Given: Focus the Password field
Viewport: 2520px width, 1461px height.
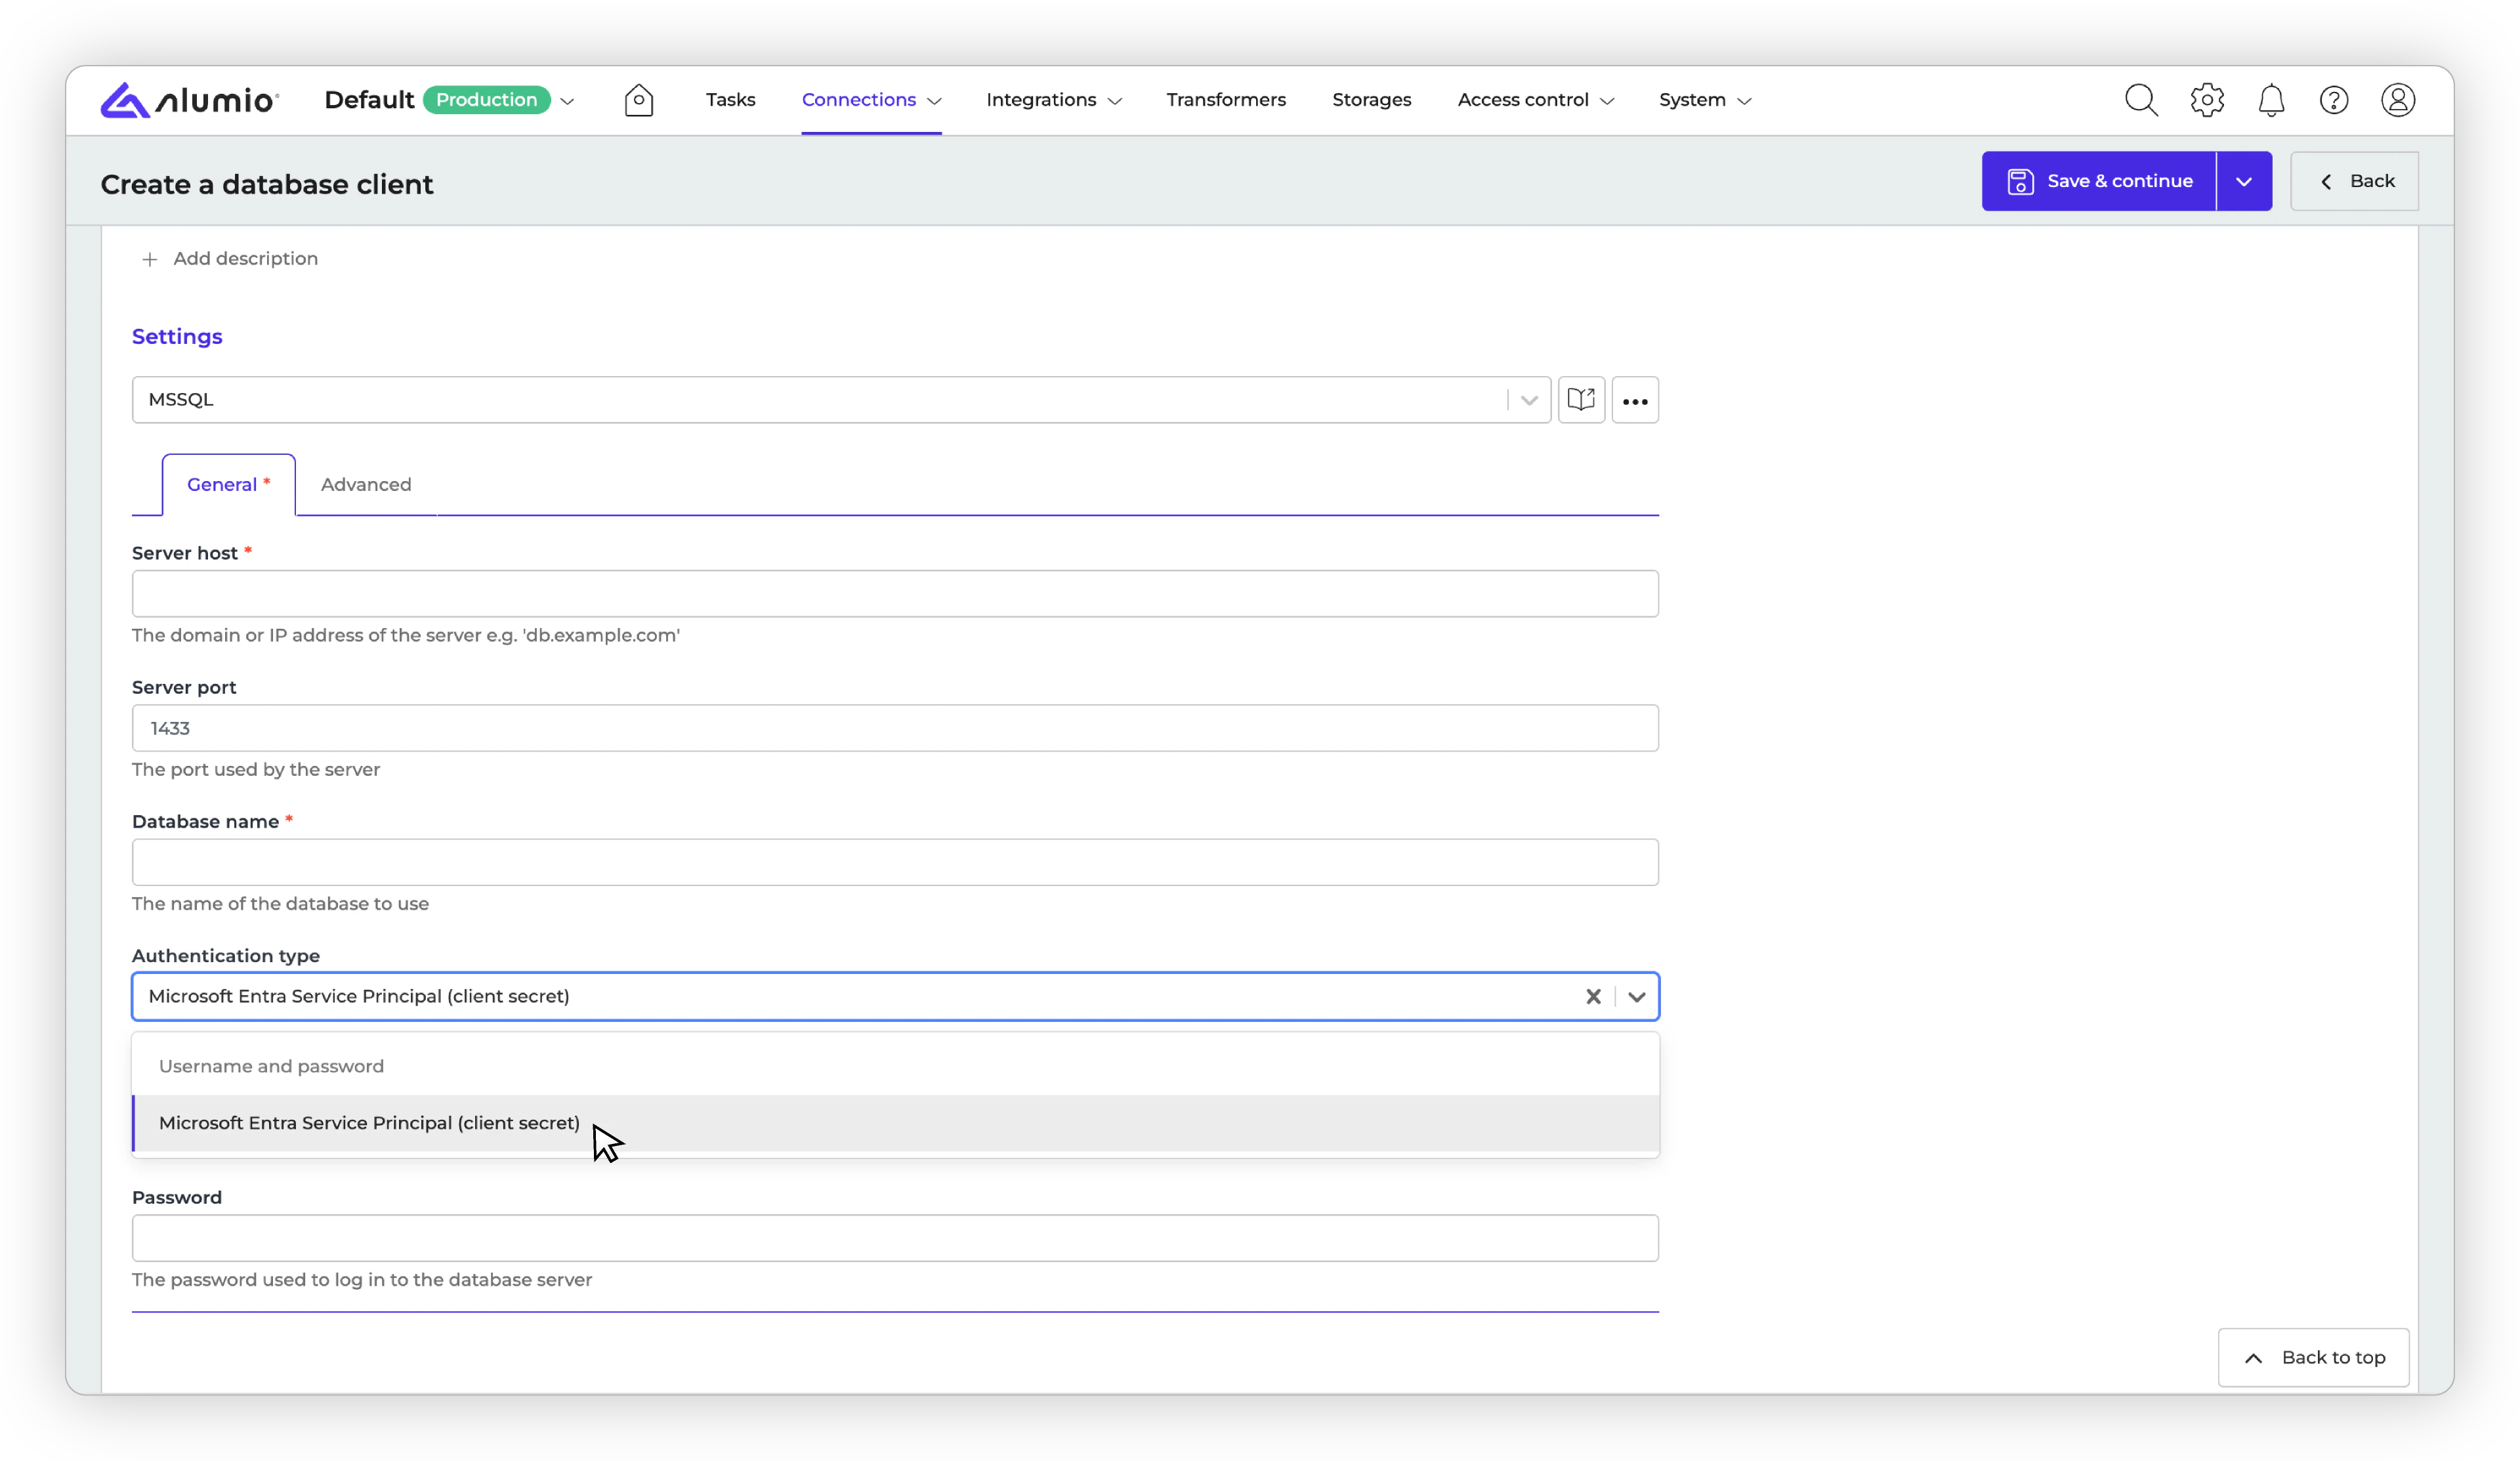Looking at the screenshot, I should 895,1238.
